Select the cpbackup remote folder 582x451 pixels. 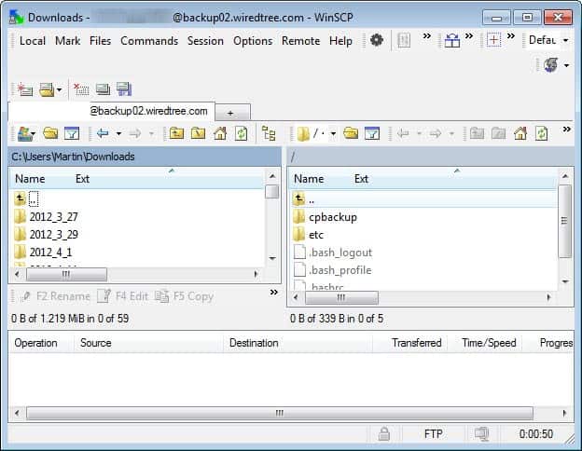coord(326,217)
